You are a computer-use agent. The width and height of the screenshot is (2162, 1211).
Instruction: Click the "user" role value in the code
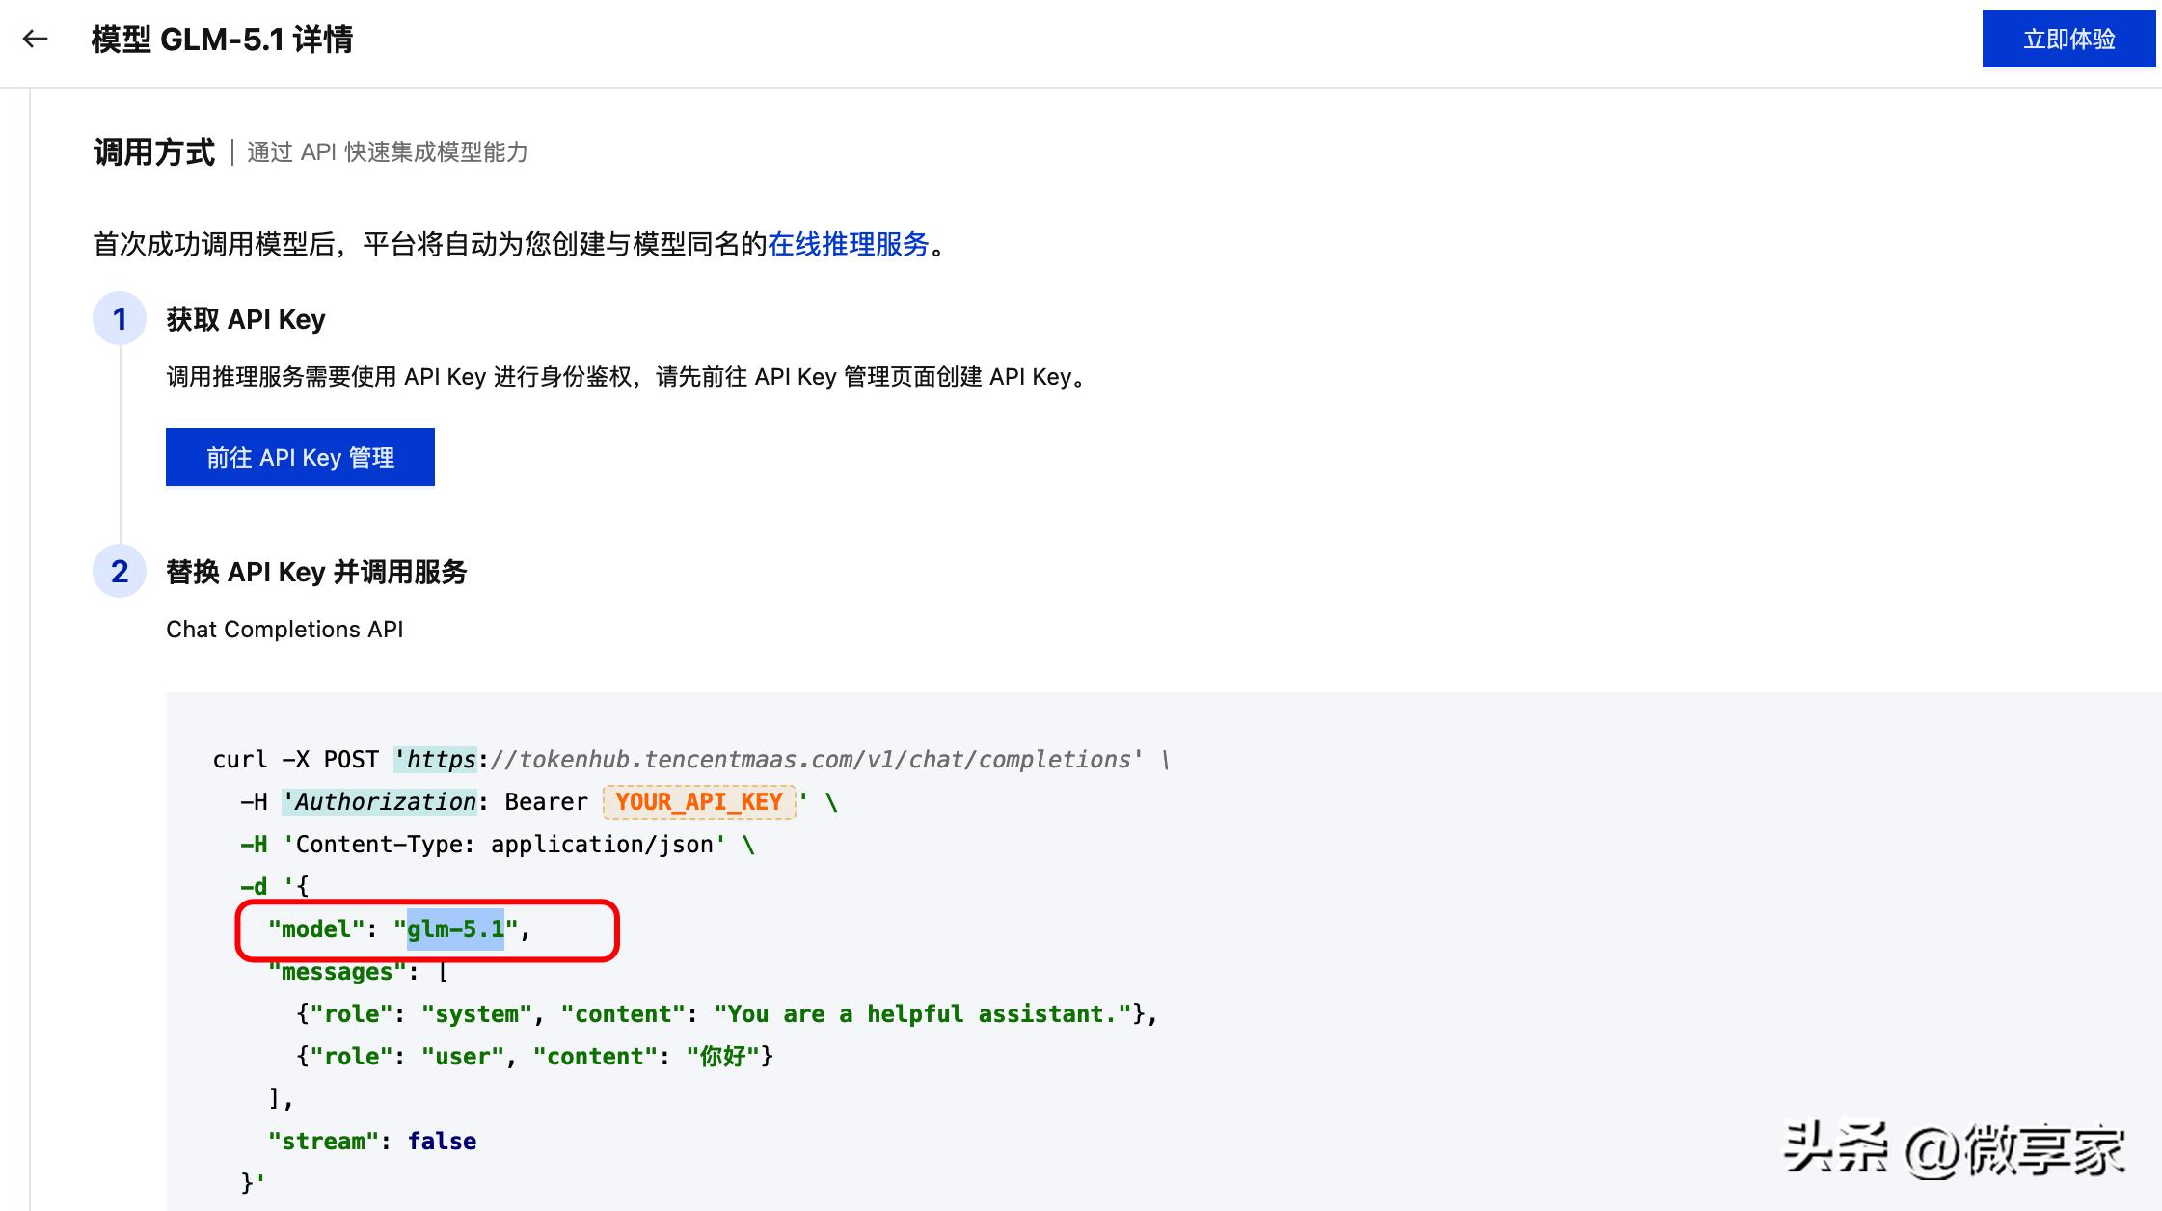point(463,1057)
